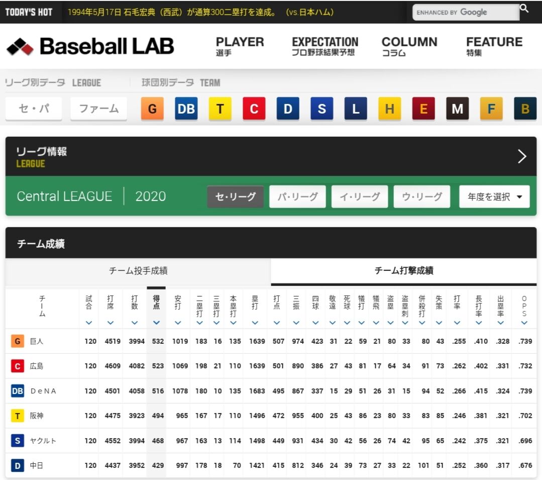
Task: Sort by OPS column chevron
Action: pyautogui.click(x=524, y=323)
